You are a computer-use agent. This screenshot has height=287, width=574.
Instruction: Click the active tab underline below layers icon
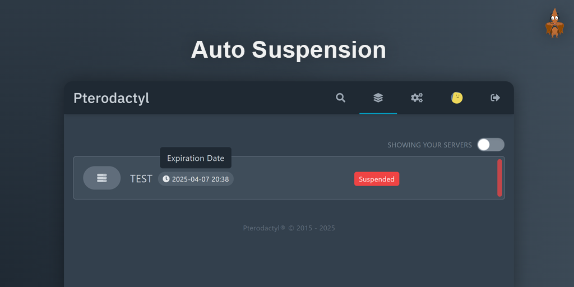pos(378,113)
